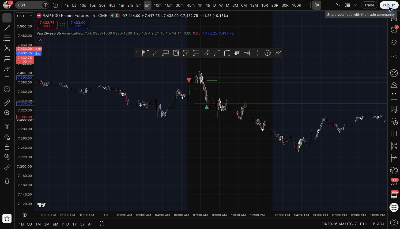This screenshot has height=229, width=400.
Task: Open the emoji icons tool
Action: [x=7, y=89]
